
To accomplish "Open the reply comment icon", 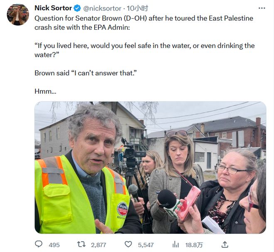I will click(x=39, y=244).
